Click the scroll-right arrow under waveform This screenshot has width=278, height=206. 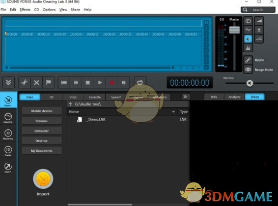[173, 67]
